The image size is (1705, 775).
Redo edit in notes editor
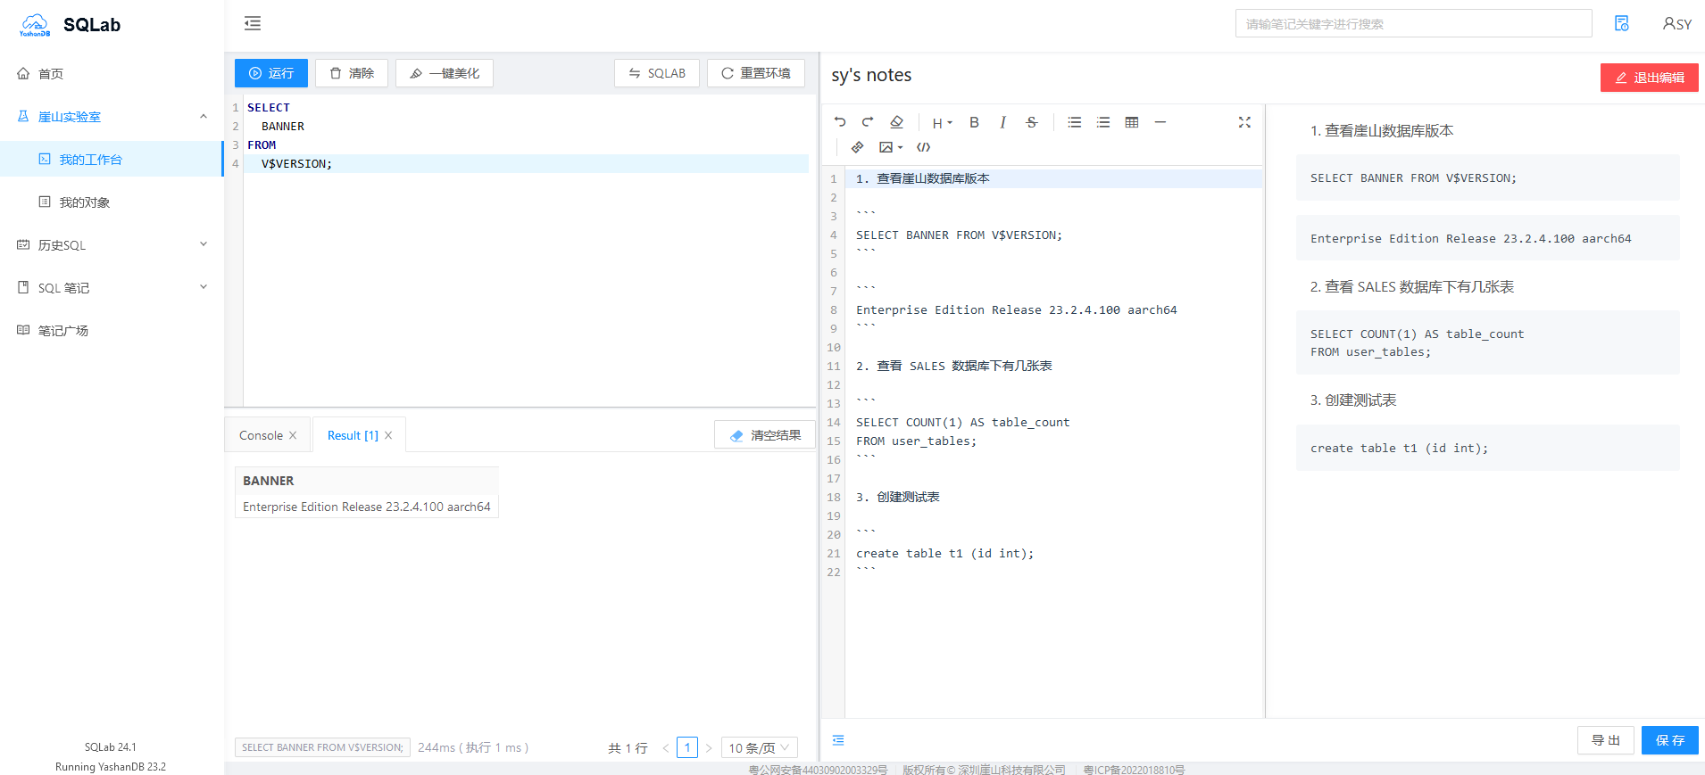(x=868, y=122)
